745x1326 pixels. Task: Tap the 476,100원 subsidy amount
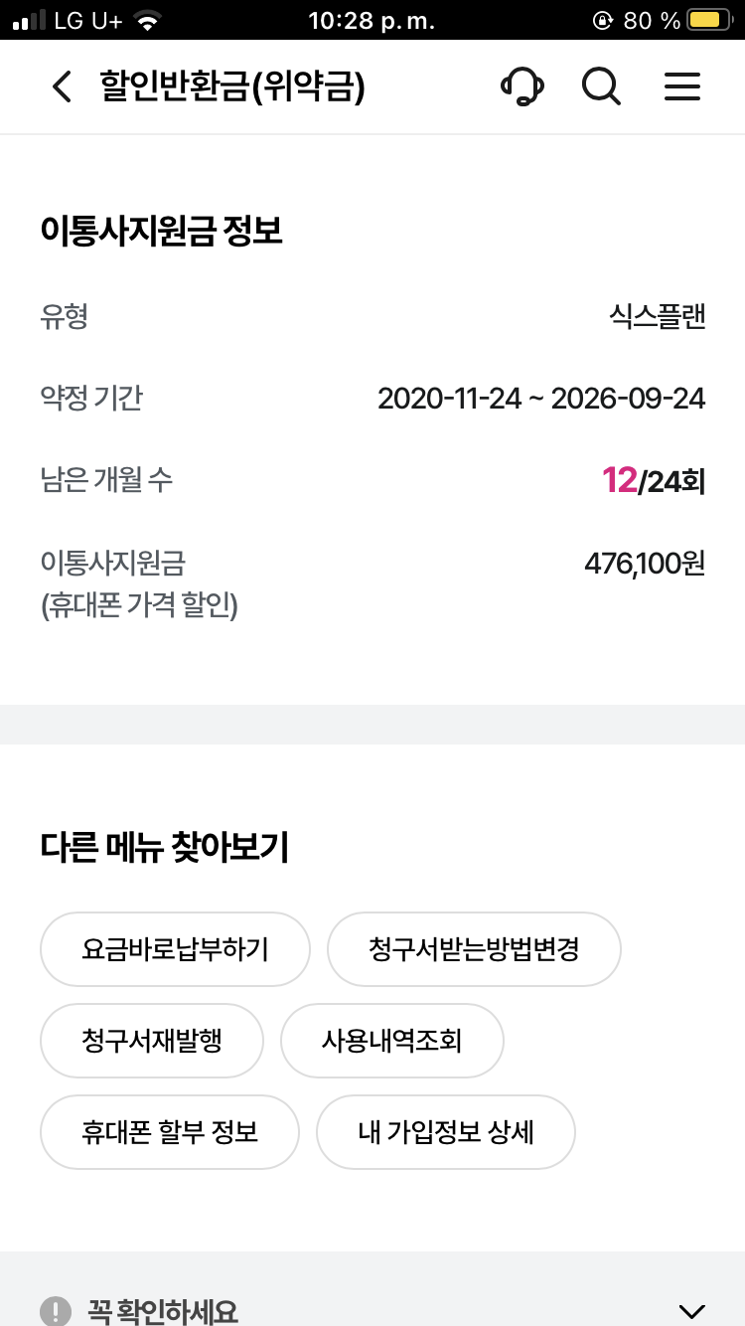645,564
